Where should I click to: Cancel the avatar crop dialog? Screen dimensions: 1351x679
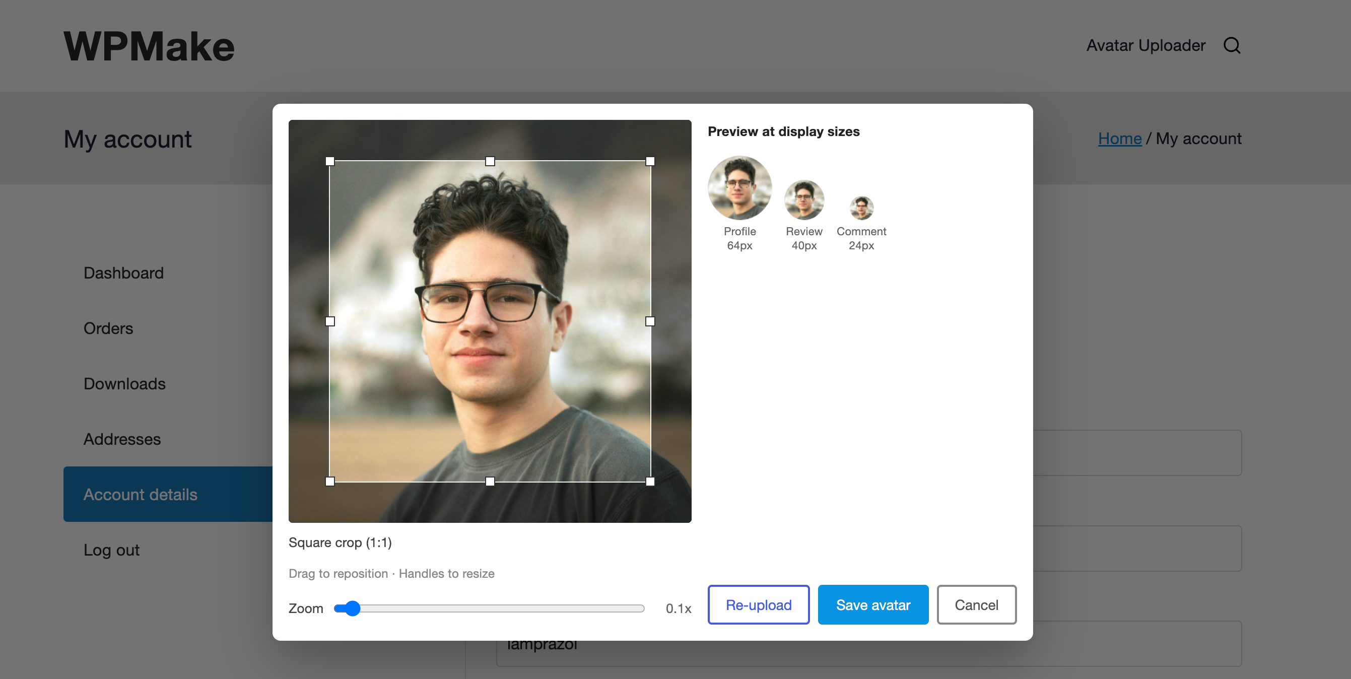976,604
